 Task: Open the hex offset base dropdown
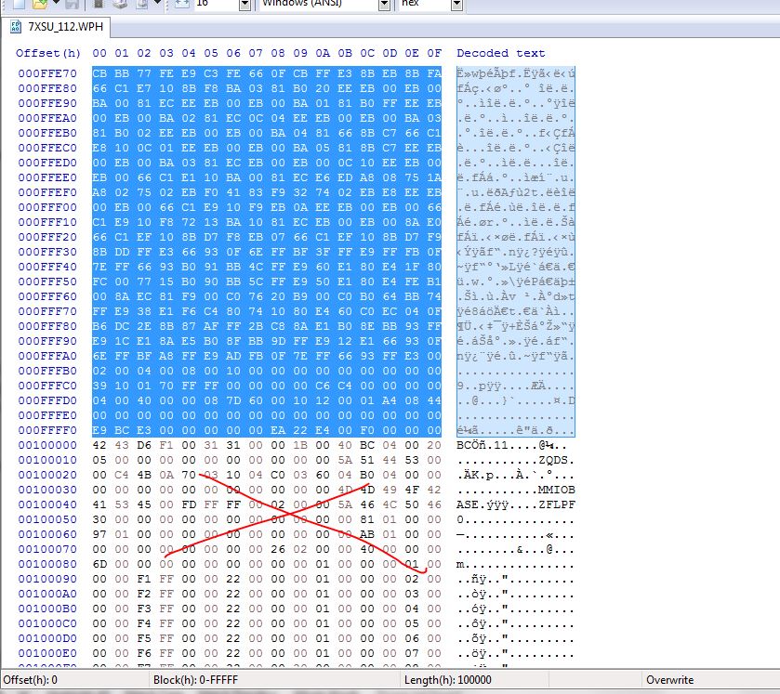(456, 5)
